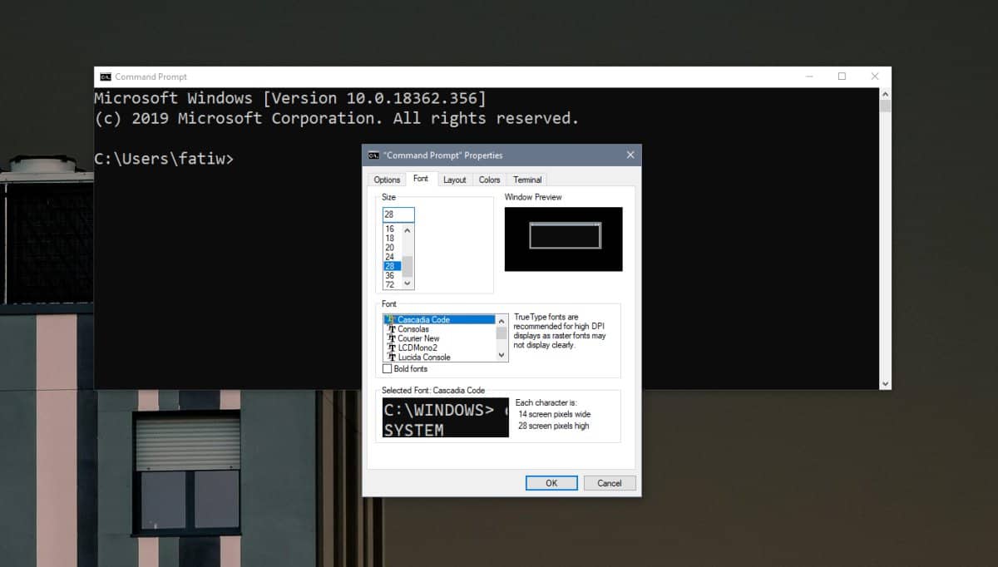
Task: Click the TrueType icon beside Lucida Console
Action: coord(391,357)
